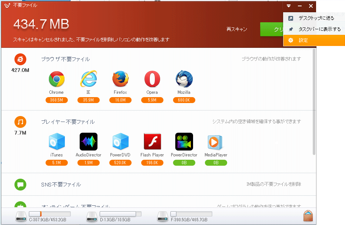
Task: Minimize the 不要ファイル window
Action: click(300, 6)
